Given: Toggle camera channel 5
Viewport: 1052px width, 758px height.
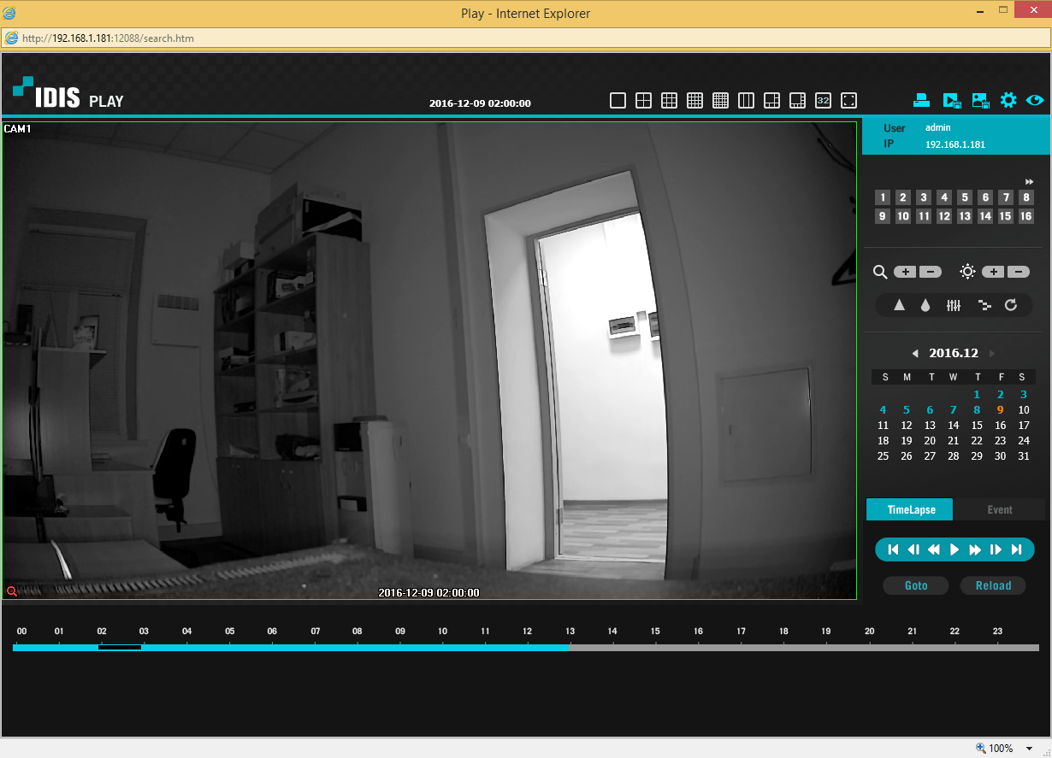Looking at the screenshot, I should point(965,197).
